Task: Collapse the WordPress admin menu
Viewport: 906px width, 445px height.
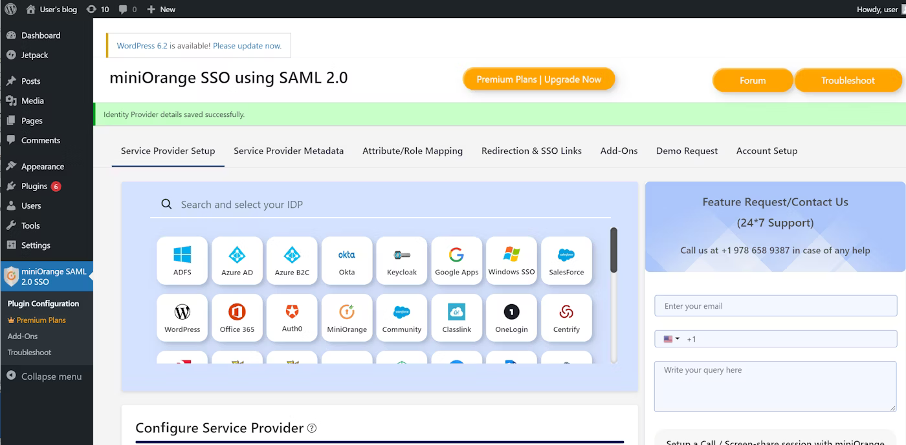Action: [45, 377]
